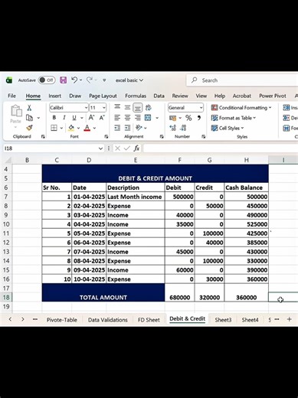
Task: Align text left in cell
Action: point(117,118)
